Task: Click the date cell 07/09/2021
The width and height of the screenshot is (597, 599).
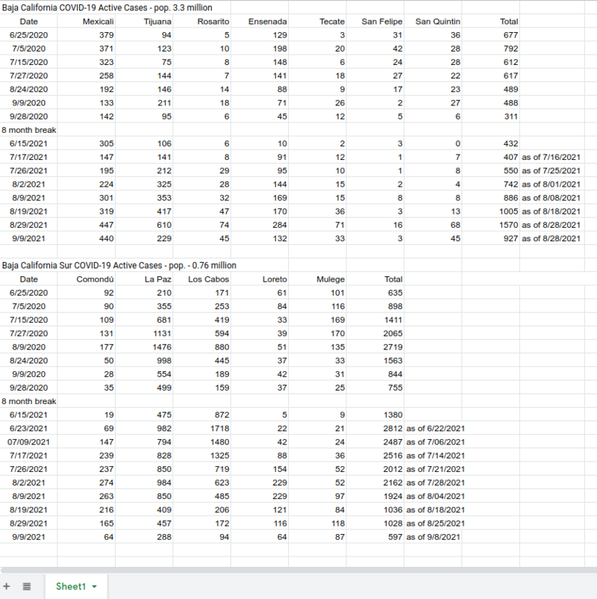Action: click(28, 441)
